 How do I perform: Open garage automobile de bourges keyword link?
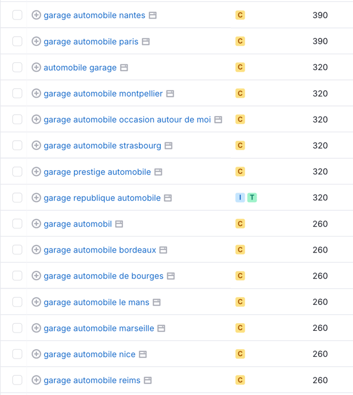click(104, 276)
